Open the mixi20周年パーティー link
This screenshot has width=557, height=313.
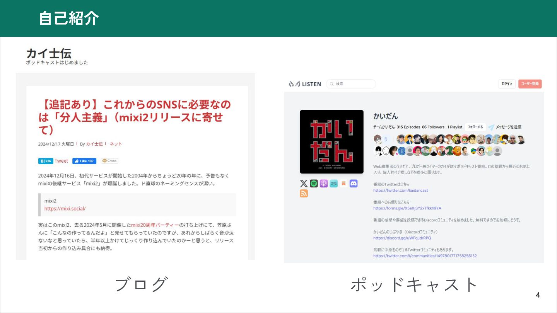click(155, 225)
